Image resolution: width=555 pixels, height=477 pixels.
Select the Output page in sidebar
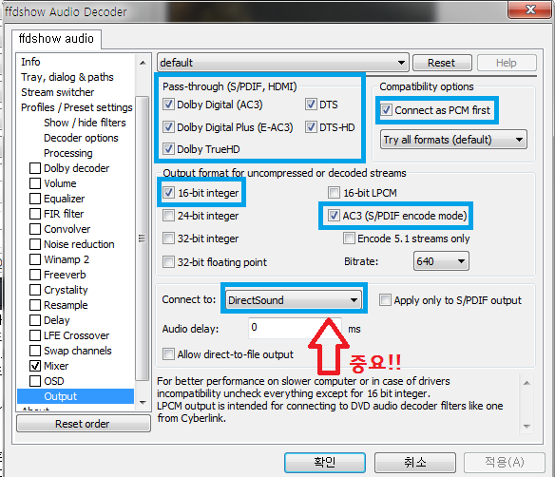click(75, 396)
